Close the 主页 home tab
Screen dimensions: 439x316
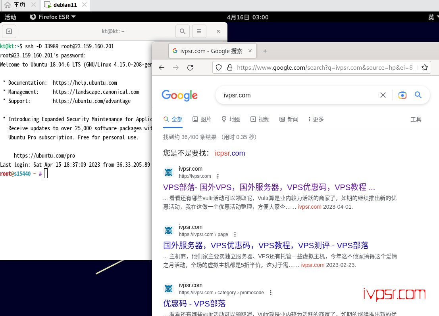(x=33, y=5)
